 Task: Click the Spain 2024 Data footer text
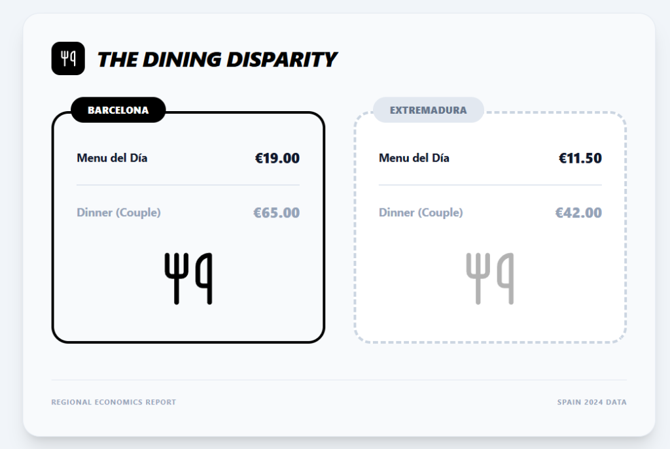coord(591,402)
